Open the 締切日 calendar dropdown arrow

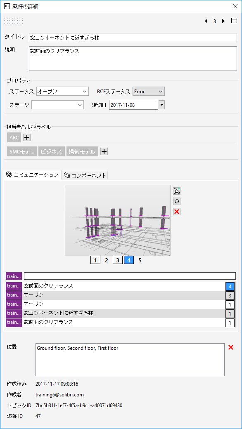click(x=162, y=105)
